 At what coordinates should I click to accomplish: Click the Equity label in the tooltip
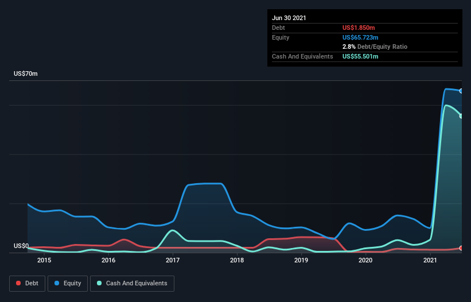point(281,37)
